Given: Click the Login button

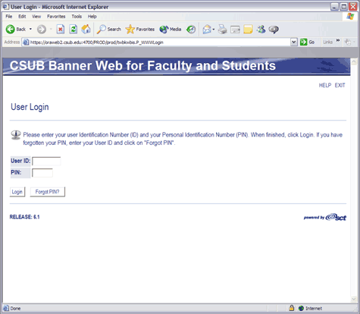Looking at the screenshot, I should [17, 192].
